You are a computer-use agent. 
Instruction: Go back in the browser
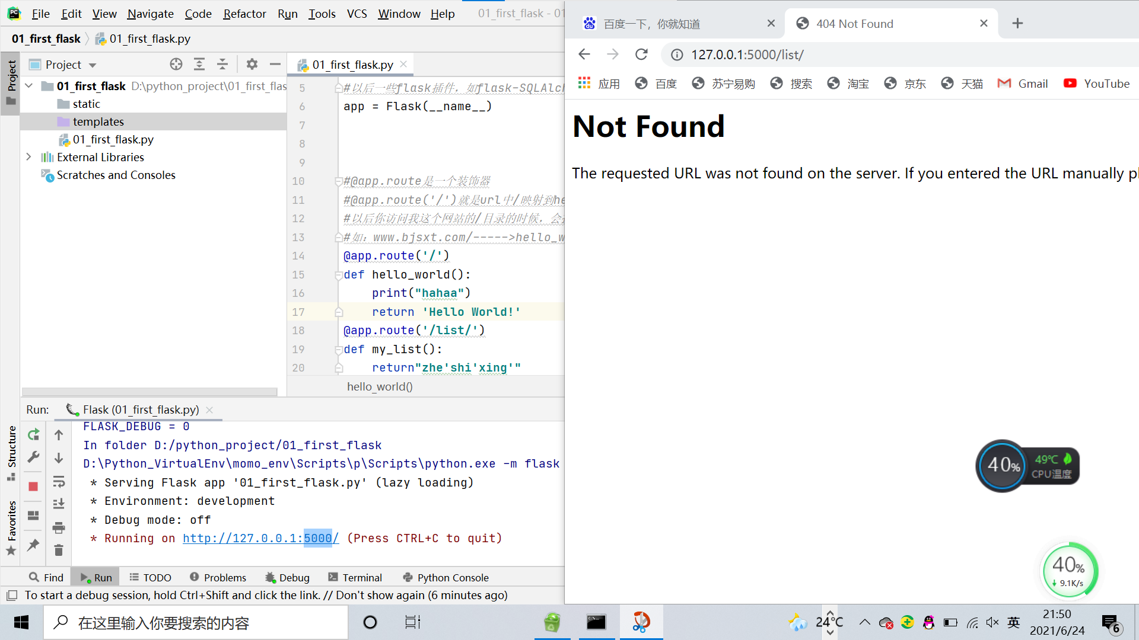click(584, 55)
